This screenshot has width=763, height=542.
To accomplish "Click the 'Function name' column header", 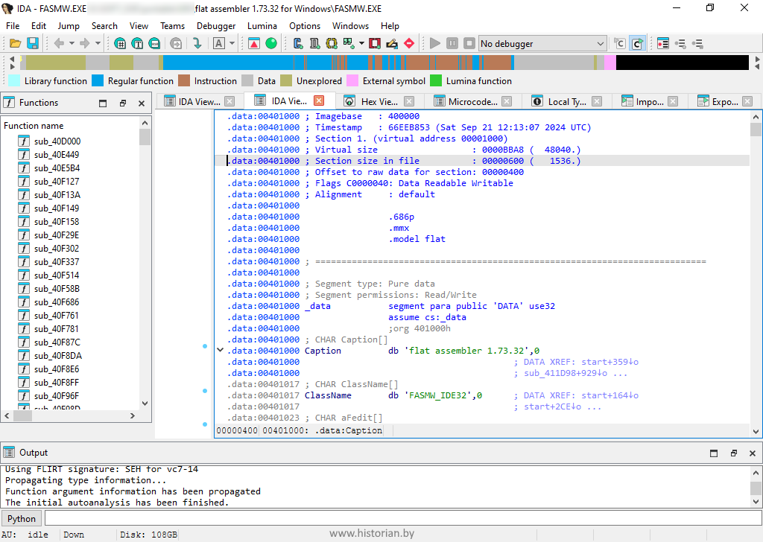I will point(34,125).
